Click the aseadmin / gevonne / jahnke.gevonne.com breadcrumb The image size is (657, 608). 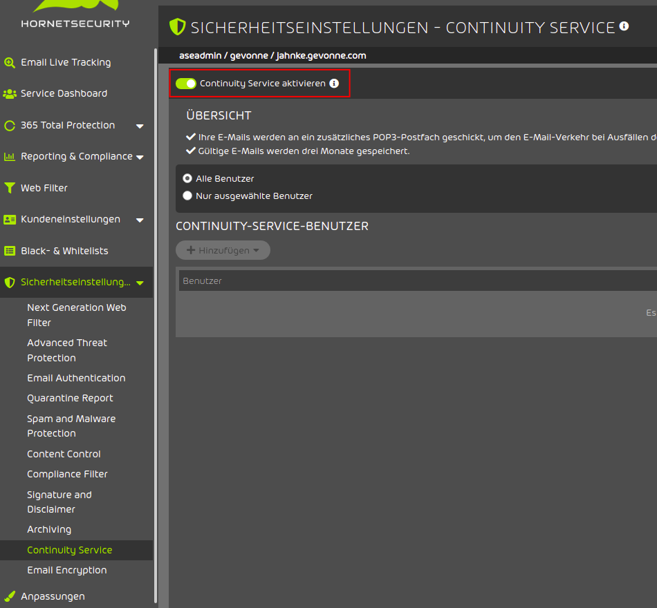272,56
